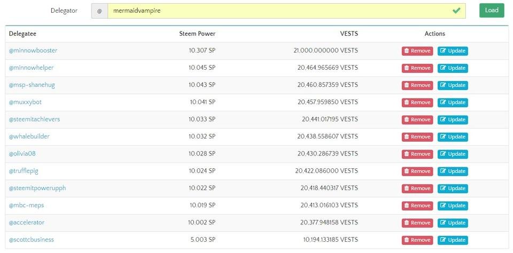This screenshot has height=253, width=513.
Task: Click the VESTS column header
Action: point(349,34)
